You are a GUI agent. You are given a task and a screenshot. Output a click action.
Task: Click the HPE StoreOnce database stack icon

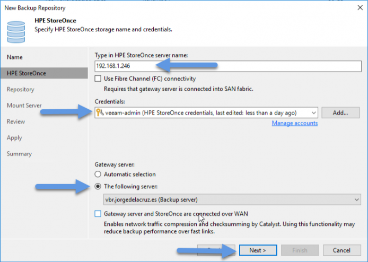(x=16, y=32)
